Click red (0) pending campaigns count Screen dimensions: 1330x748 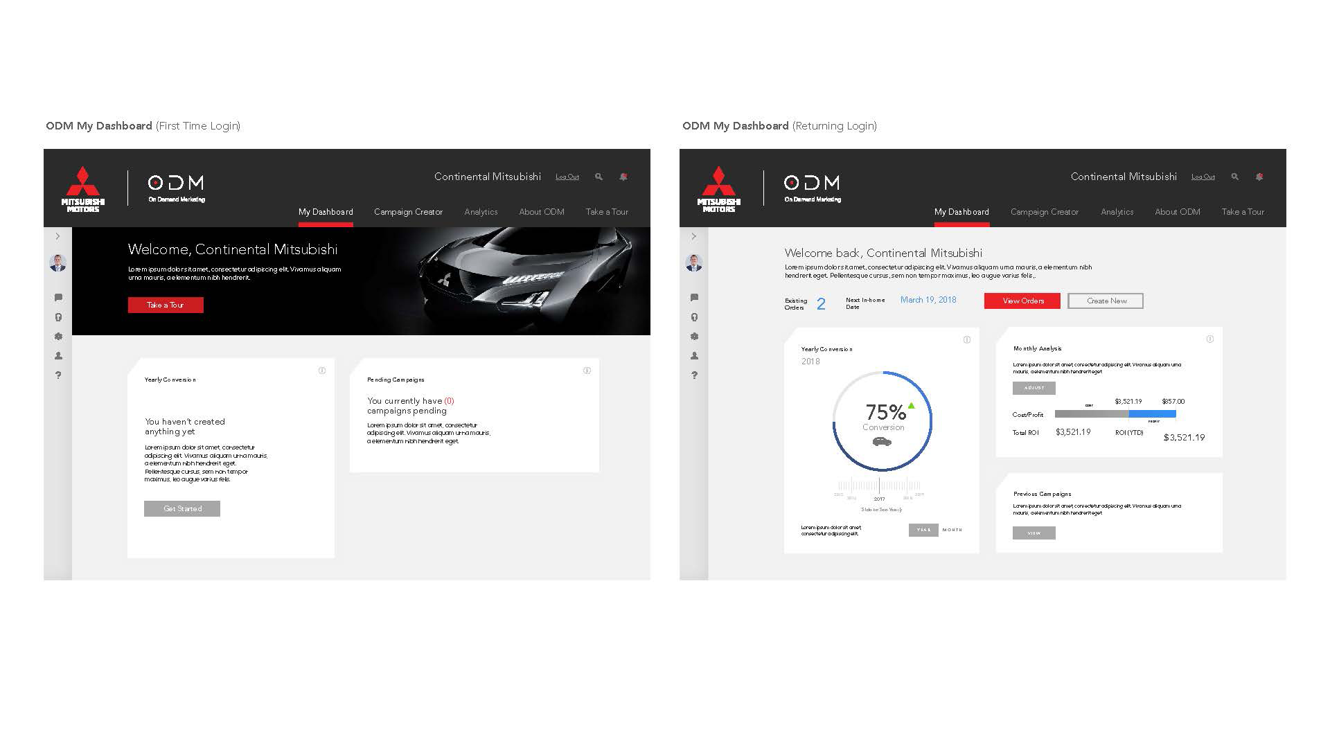pos(449,401)
